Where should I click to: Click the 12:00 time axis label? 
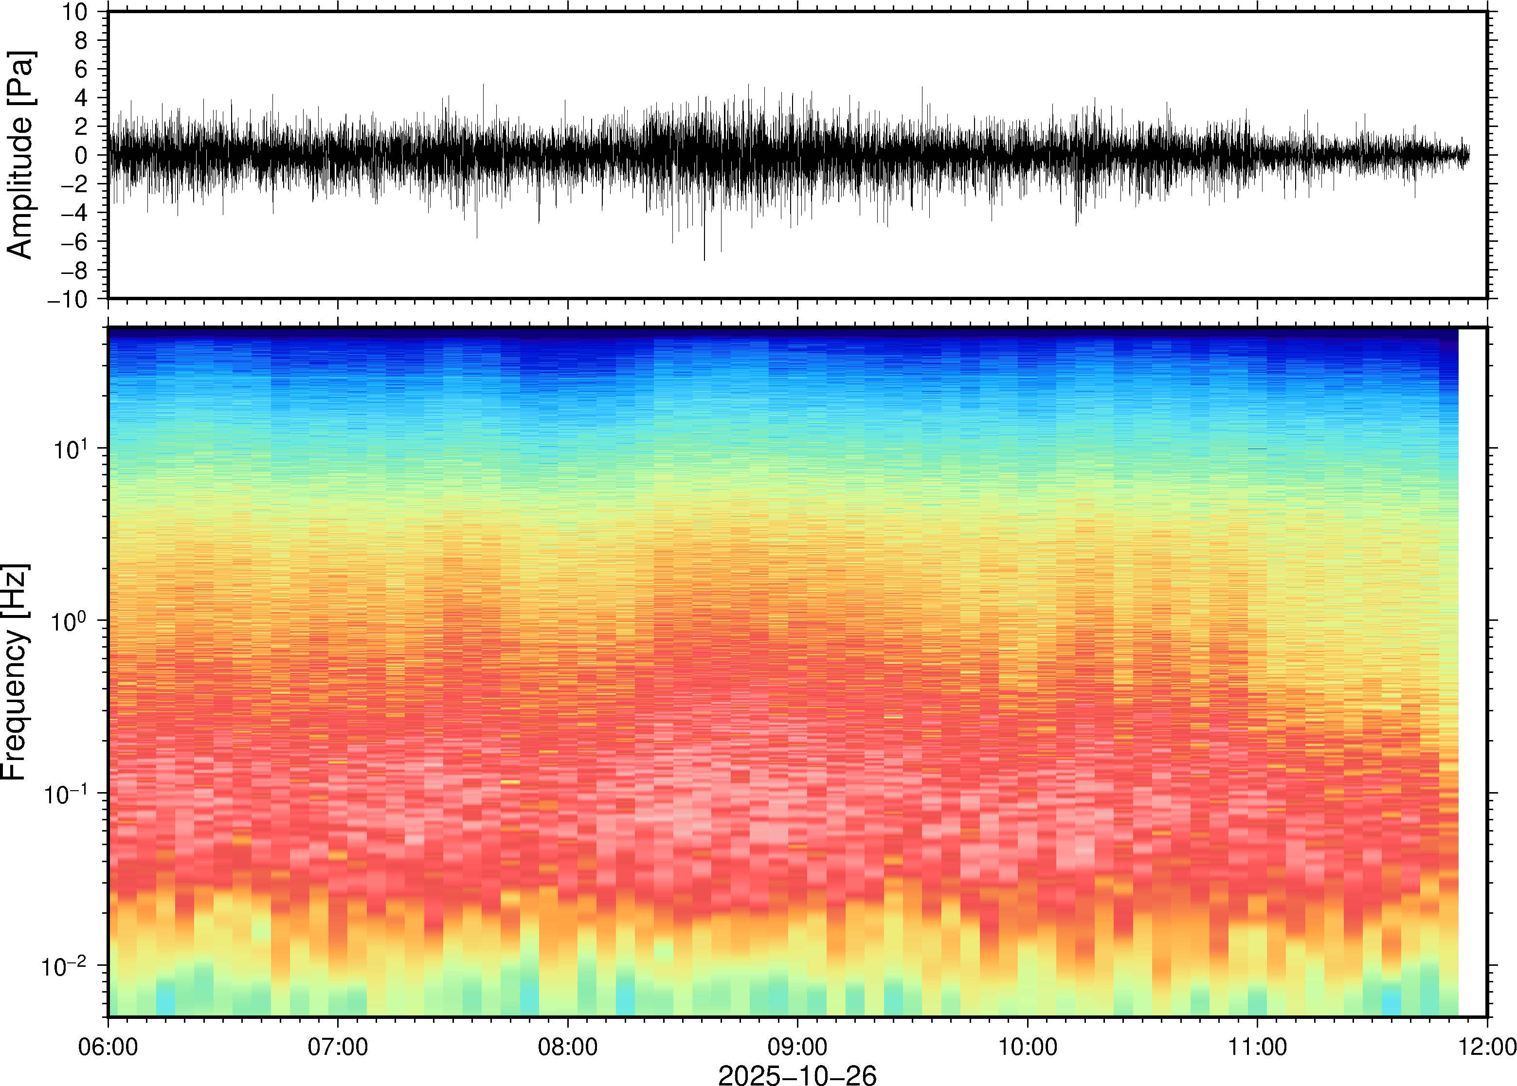point(1487,1047)
